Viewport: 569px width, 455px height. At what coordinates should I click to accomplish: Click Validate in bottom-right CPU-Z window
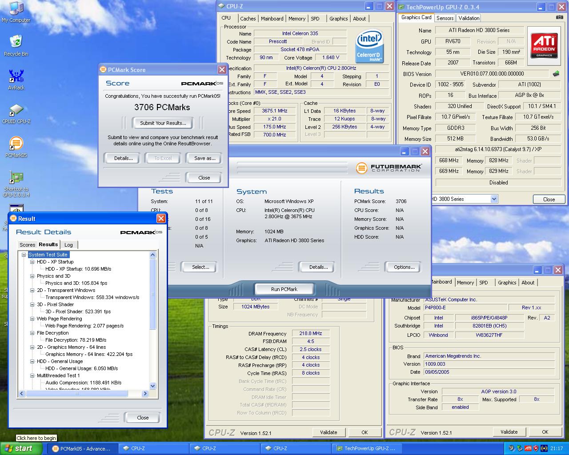click(x=509, y=432)
